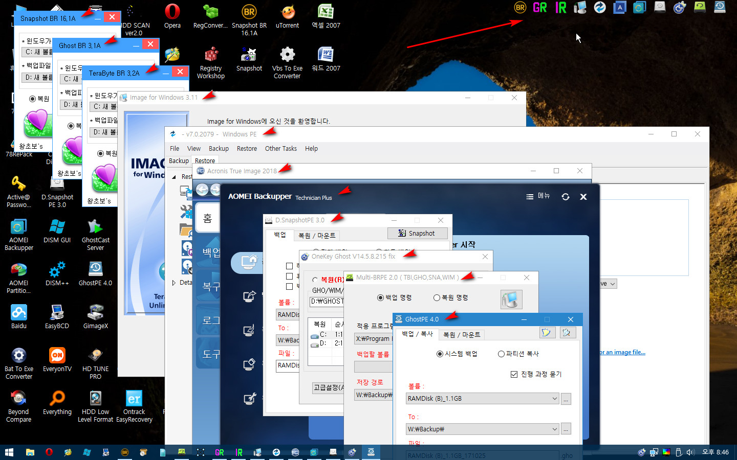Open the Opera desktop shortcut
This screenshot has width=737, height=460.
click(x=172, y=16)
